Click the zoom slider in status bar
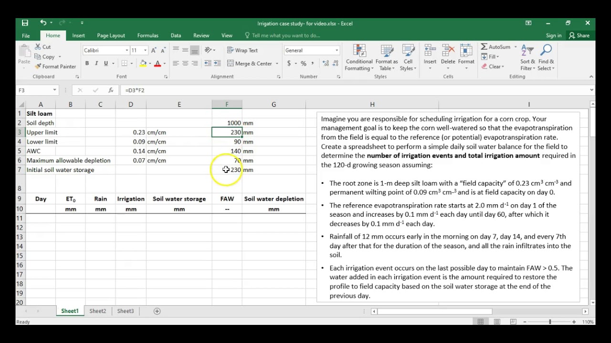The height and width of the screenshot is (343, 611). pyautogui.click(x=549, y=322)
